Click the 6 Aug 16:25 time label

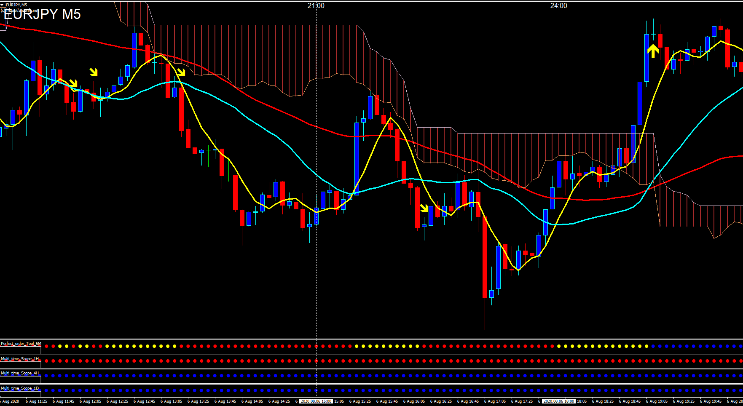coord(441,401)
